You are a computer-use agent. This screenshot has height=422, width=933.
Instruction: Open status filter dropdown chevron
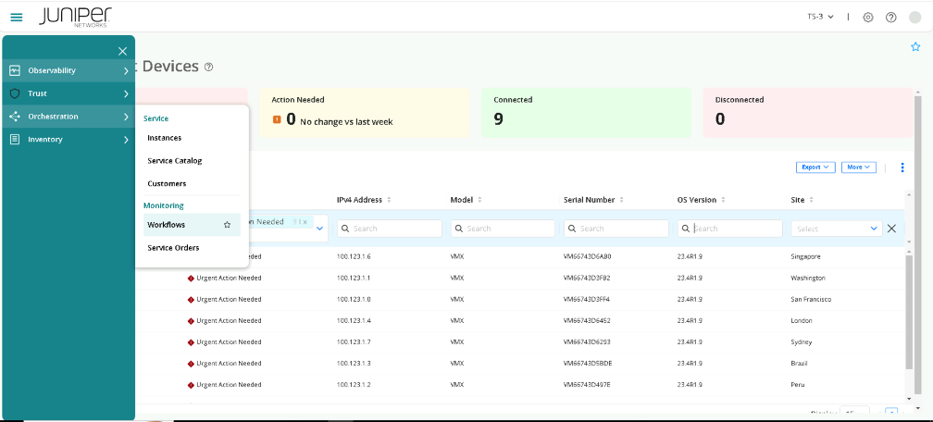[x=320, y=229]
